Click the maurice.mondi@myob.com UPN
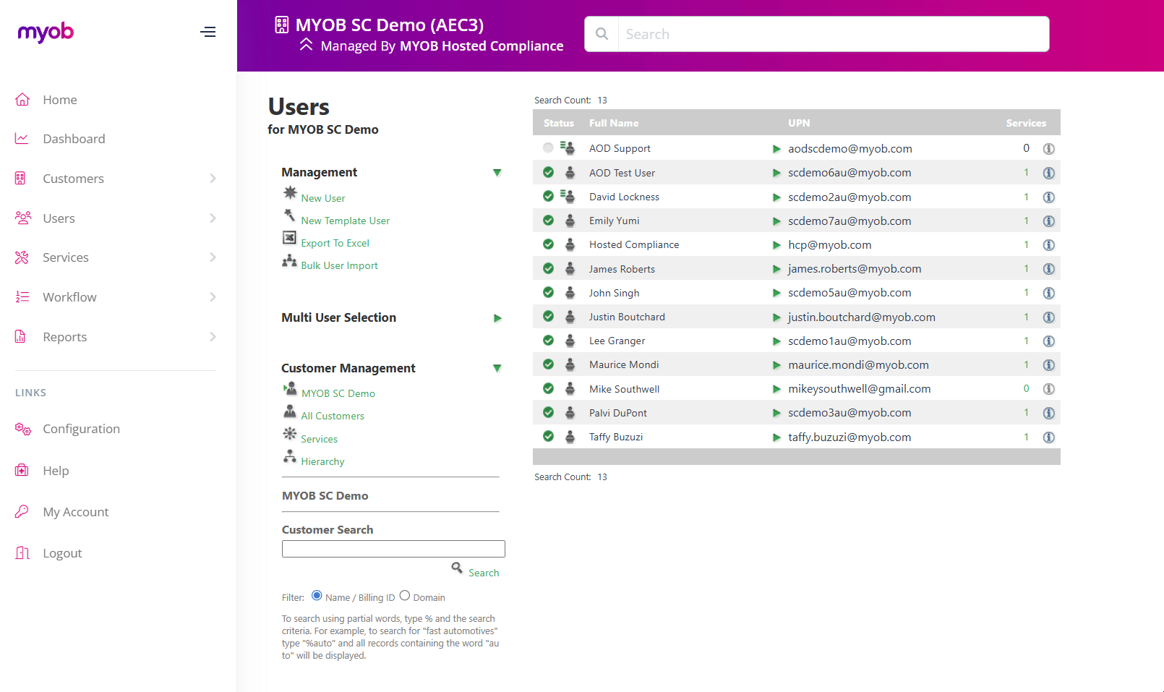 coord(858,365)
